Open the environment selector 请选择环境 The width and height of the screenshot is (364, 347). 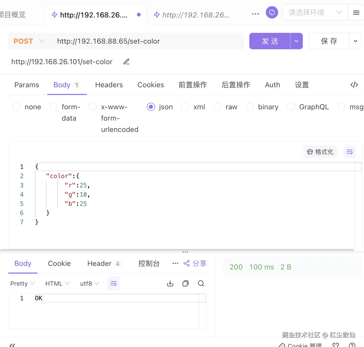pos(315,12)
